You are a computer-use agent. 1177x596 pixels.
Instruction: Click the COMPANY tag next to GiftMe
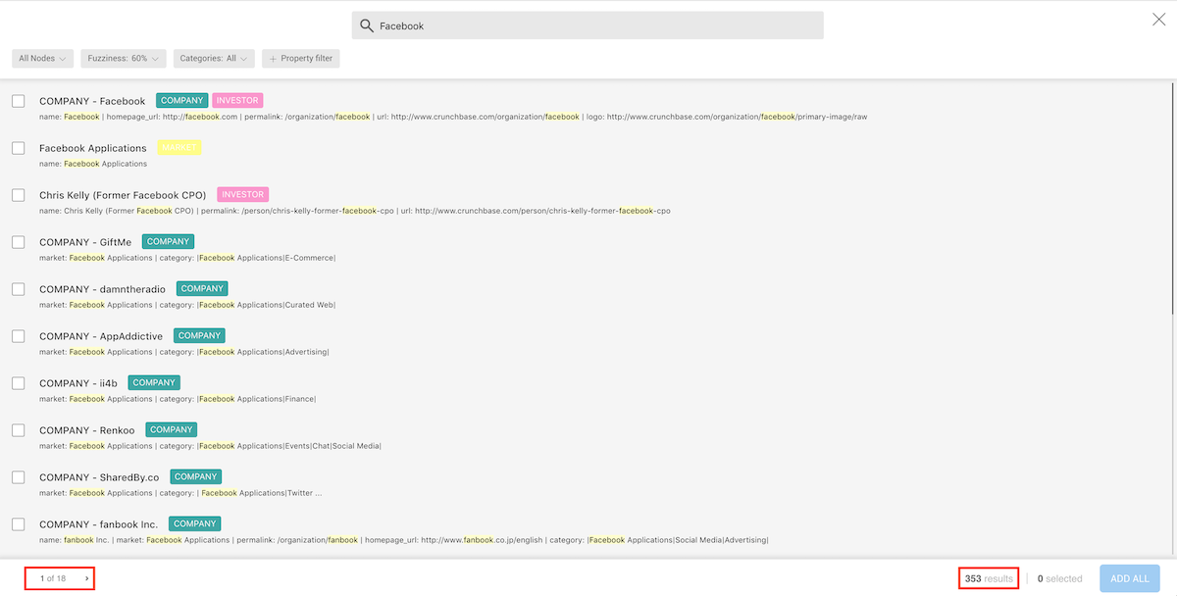tap(168, 242)
